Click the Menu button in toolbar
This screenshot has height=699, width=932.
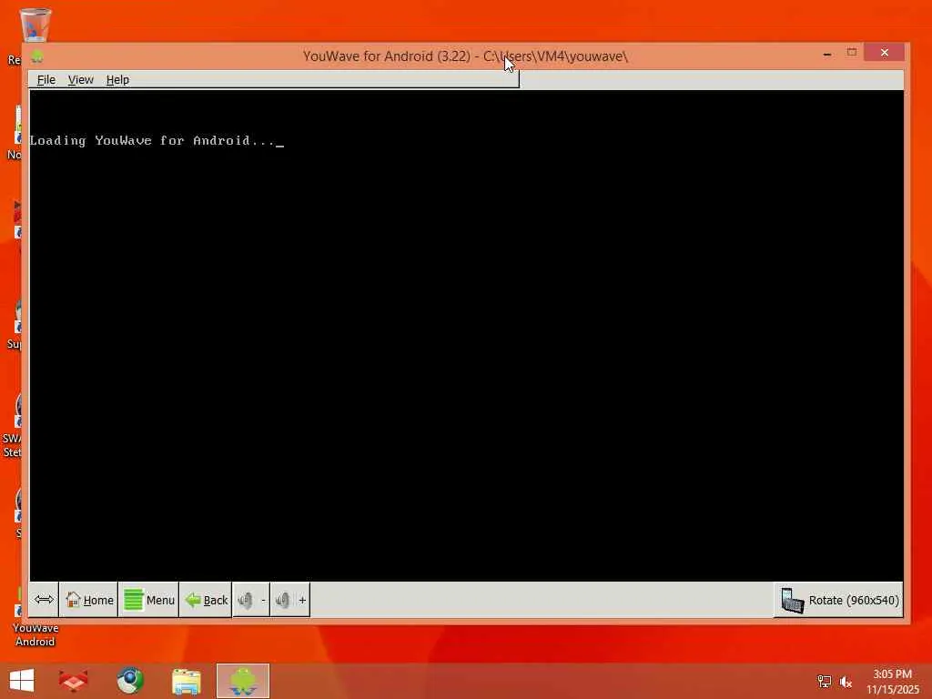point(148,600)
